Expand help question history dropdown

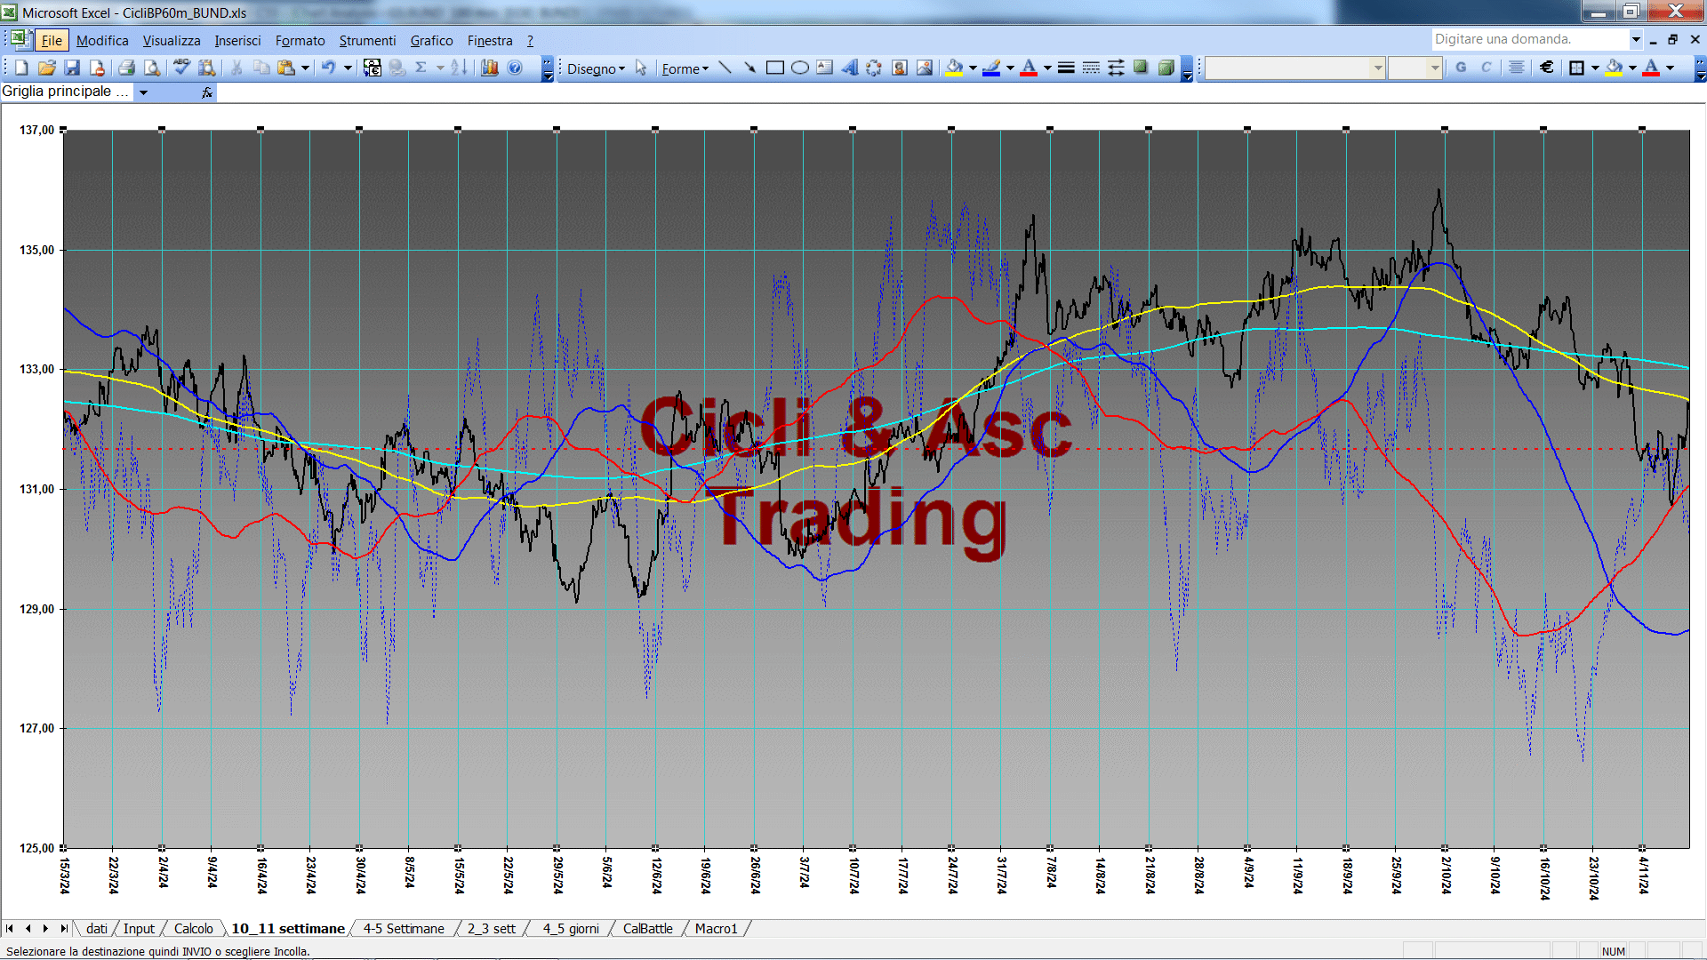(x=1635, y=39)
